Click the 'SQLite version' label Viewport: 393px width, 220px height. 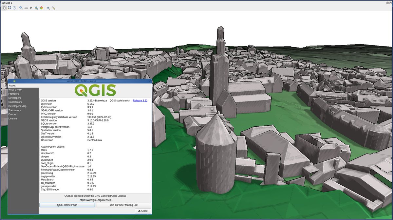[x=49, y=124]
